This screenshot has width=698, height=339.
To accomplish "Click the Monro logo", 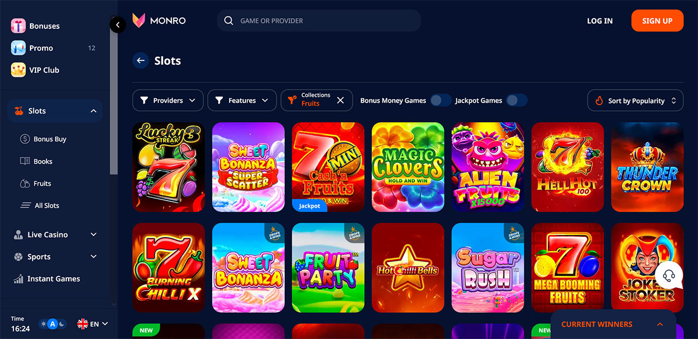I will [159, 21].
